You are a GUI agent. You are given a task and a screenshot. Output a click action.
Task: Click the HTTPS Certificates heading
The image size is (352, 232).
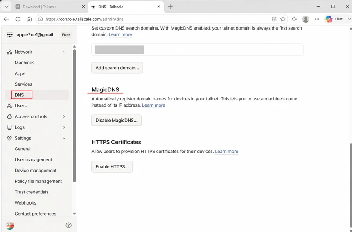point(116,142)
